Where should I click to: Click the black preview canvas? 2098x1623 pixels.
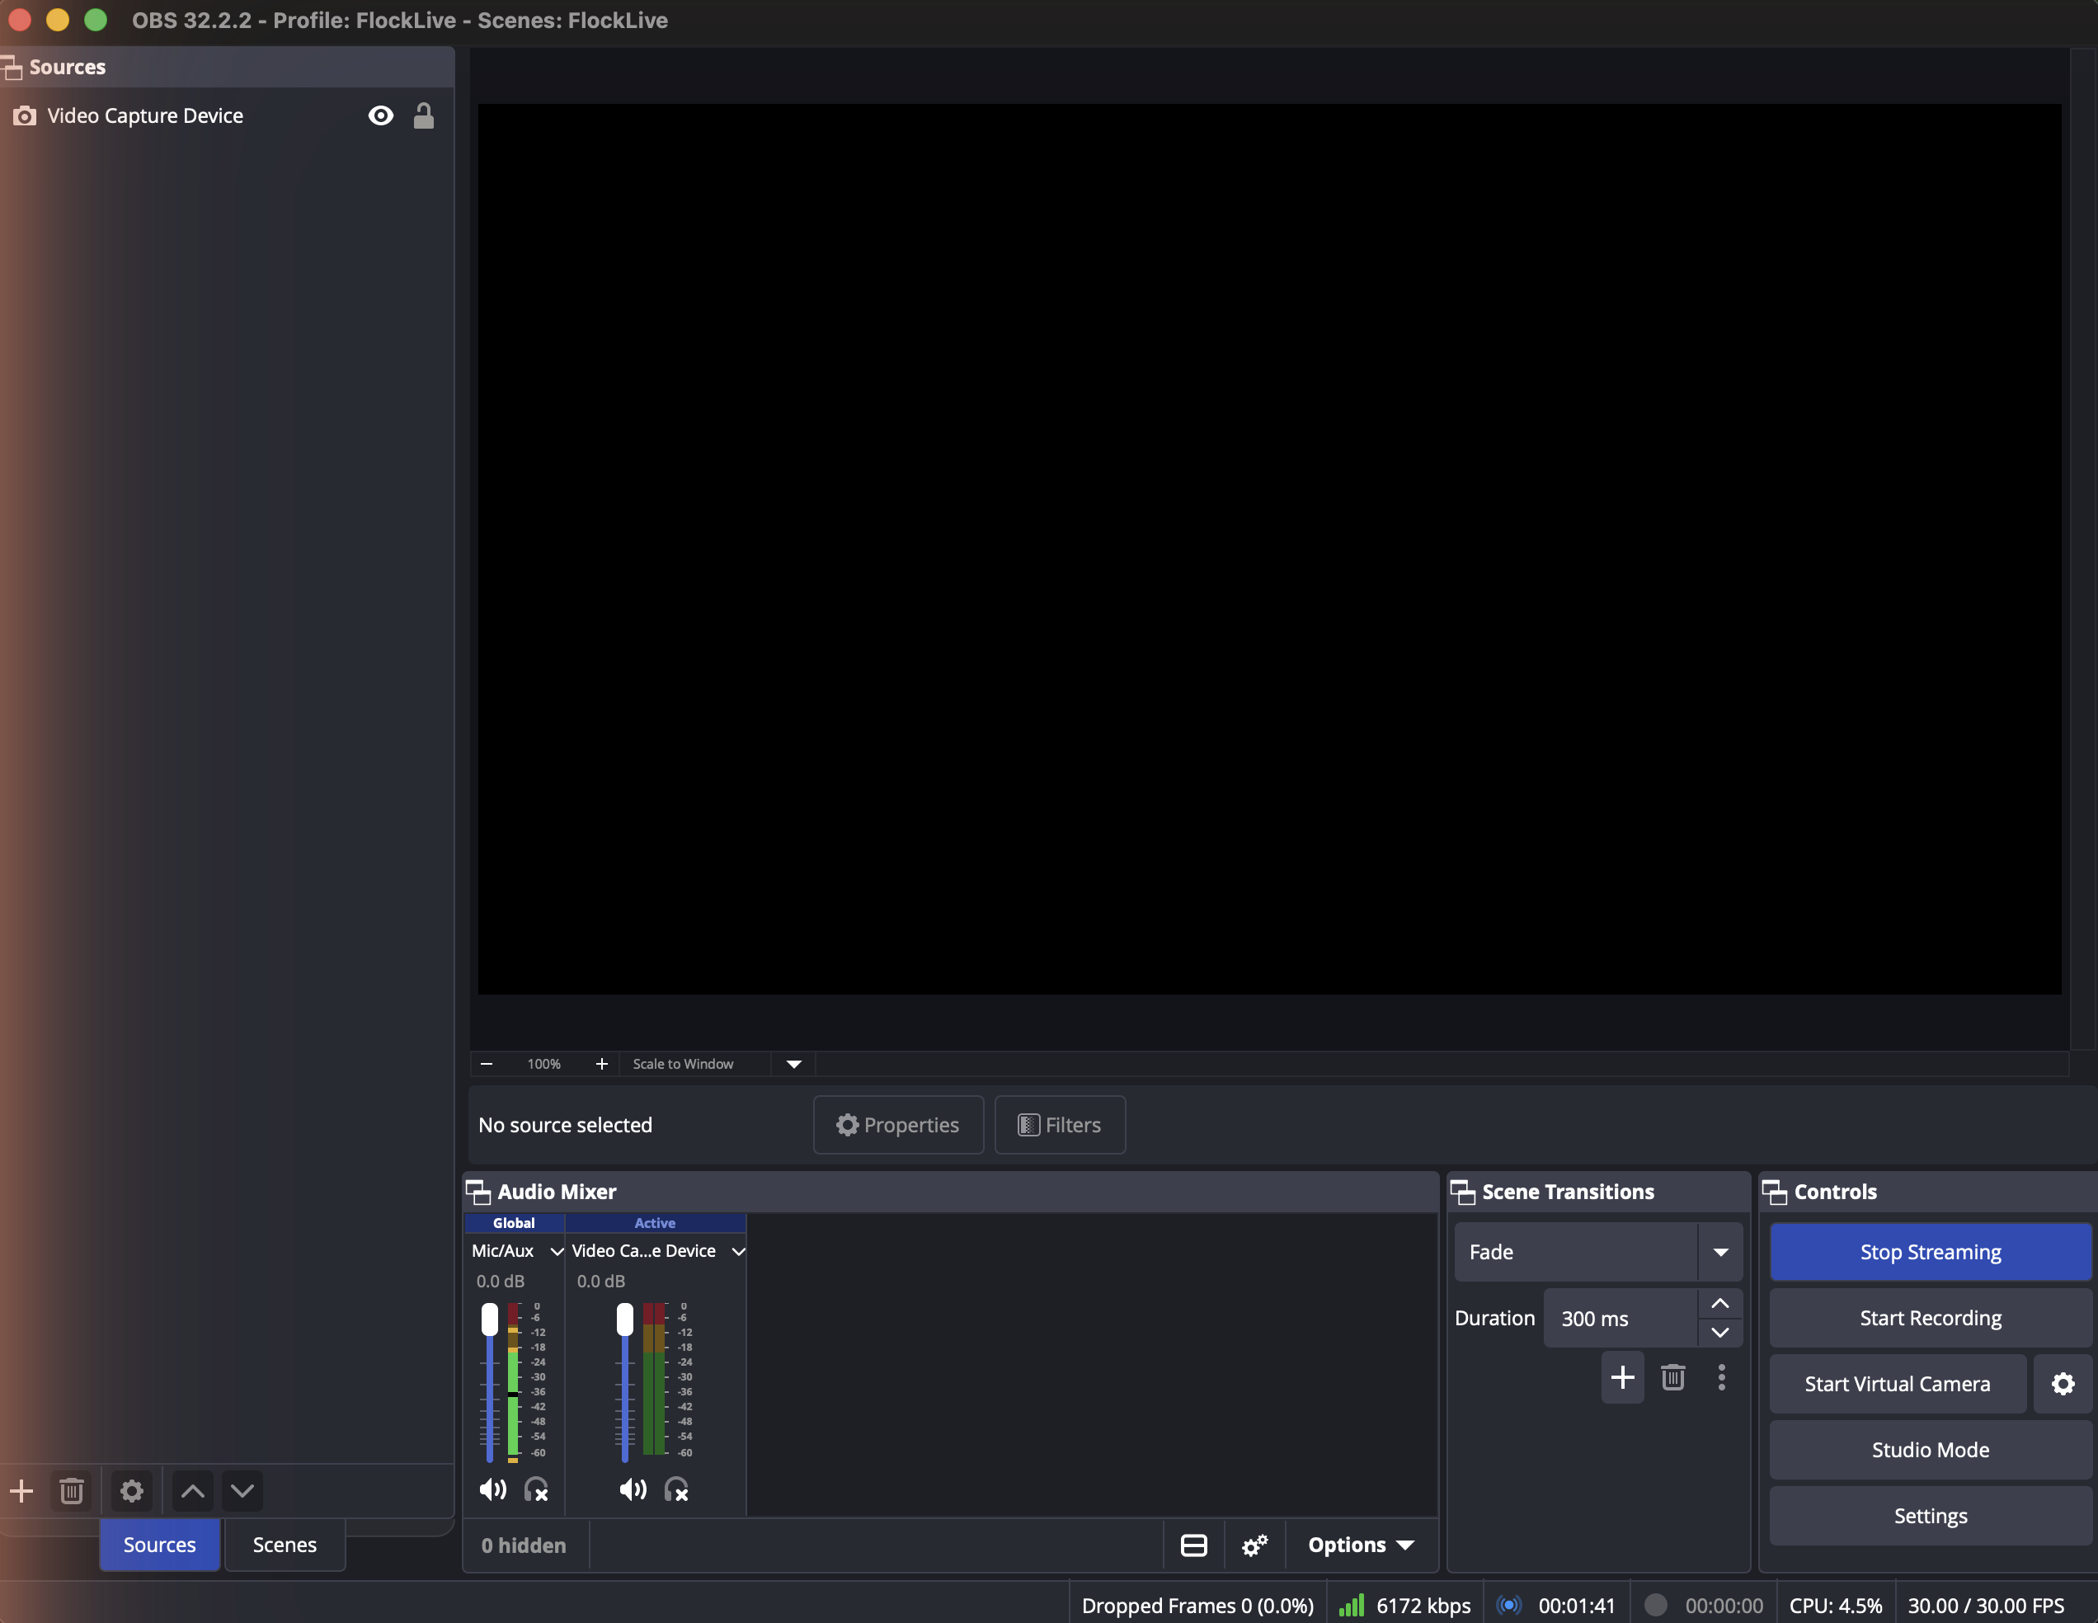(x=1269, y=549)
